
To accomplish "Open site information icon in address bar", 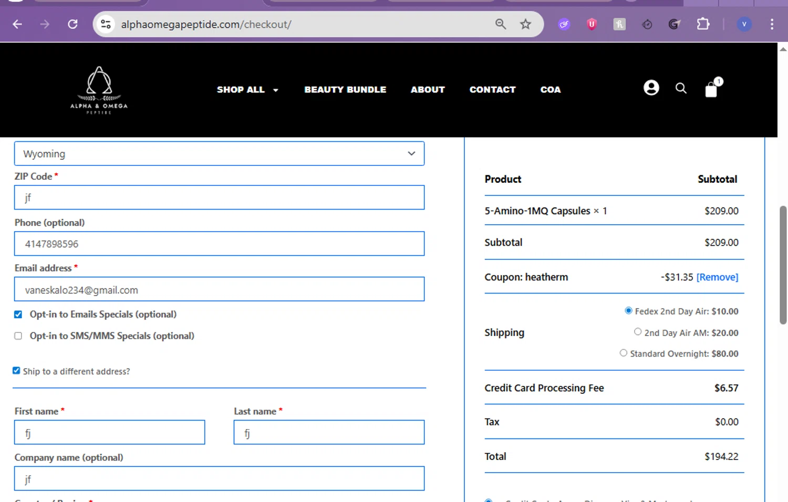I will coord(106,24).
